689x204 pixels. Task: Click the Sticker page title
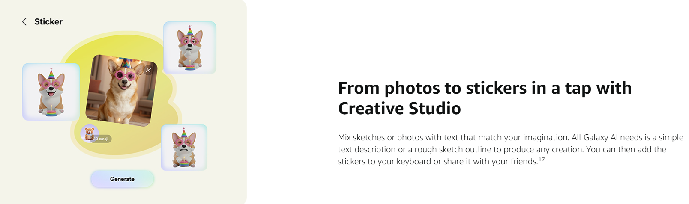(48, 22)
